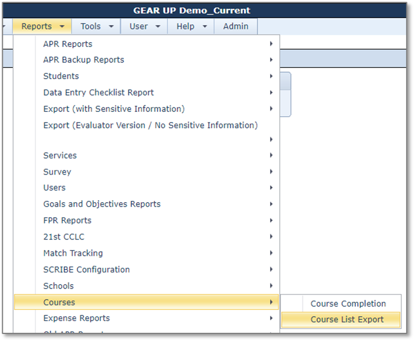
Task: Select the Schools reports entry
Action: 147,286
